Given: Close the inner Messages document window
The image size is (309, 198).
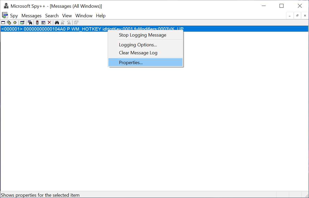Looking at the screenshot, I should click(305, 16).
